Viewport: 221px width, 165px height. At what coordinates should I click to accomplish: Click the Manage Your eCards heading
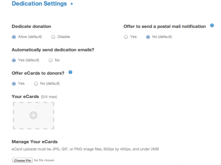pos(35,142)
